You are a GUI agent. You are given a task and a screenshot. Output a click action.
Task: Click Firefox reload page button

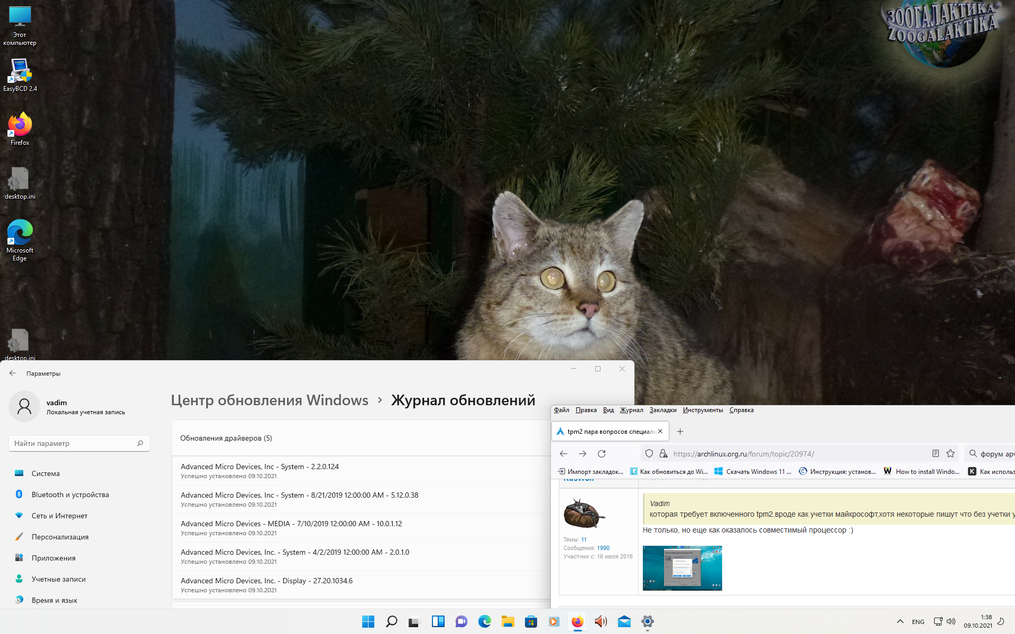click(602, 454)
